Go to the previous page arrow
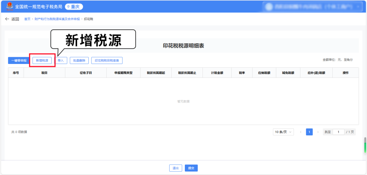367x175 pixels. coord(301,132)
